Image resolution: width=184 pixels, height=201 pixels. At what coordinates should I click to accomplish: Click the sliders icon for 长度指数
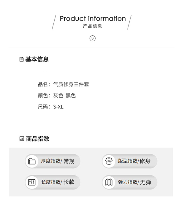(32, 182)
